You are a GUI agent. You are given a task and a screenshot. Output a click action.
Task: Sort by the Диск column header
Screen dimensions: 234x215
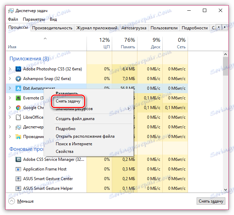[x=150, y=43]
